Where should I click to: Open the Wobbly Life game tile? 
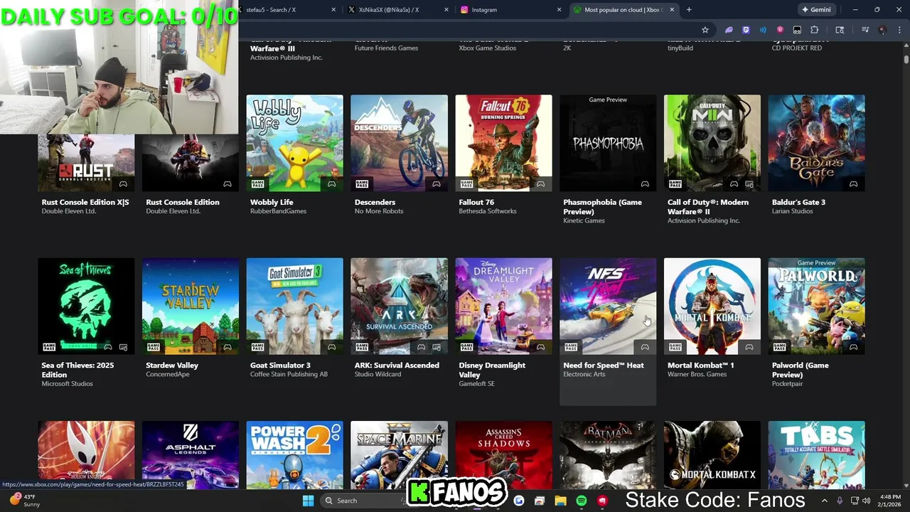tap(294, 143)
